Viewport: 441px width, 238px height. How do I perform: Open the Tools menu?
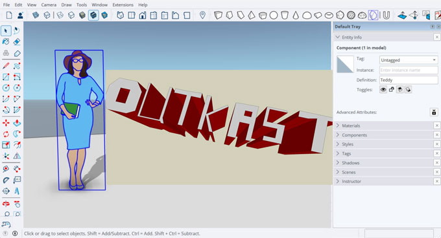point(82,5)
